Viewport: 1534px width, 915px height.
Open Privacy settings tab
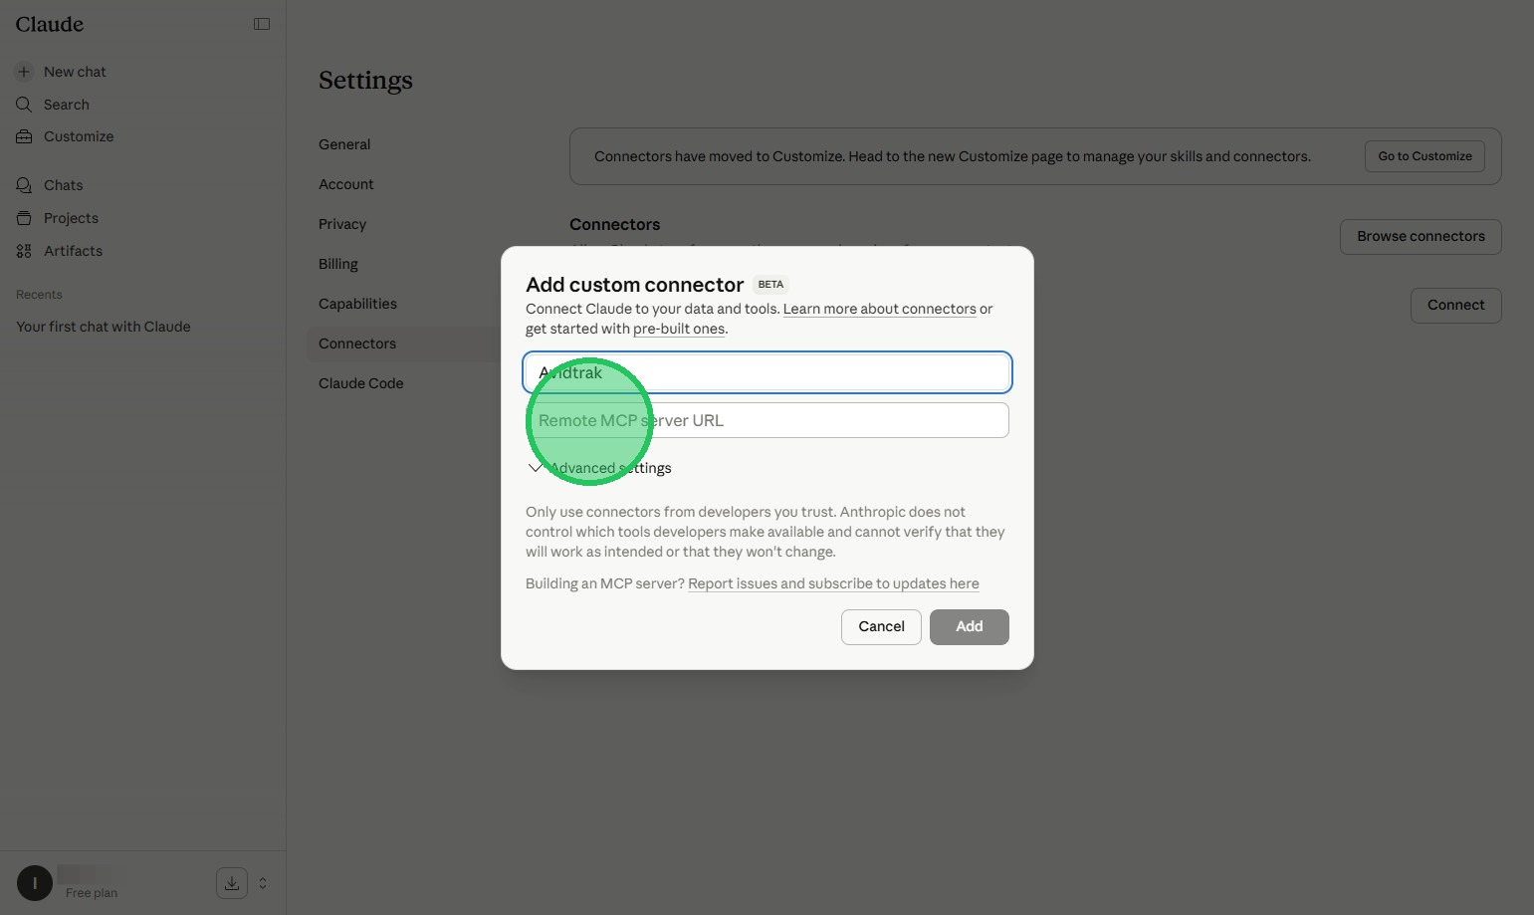click(342, 224)
